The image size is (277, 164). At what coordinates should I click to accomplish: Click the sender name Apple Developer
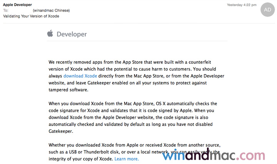click(18, 4)
